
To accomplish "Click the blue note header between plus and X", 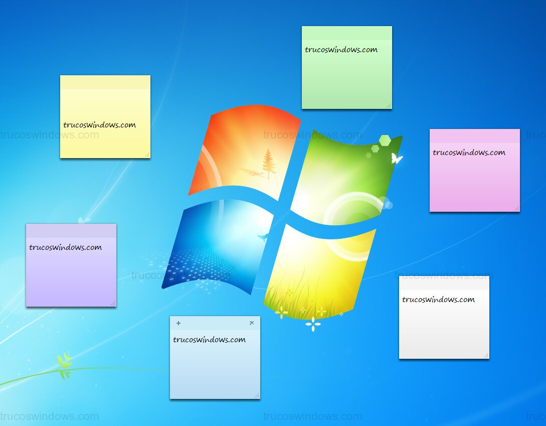I will pos(215,323).
